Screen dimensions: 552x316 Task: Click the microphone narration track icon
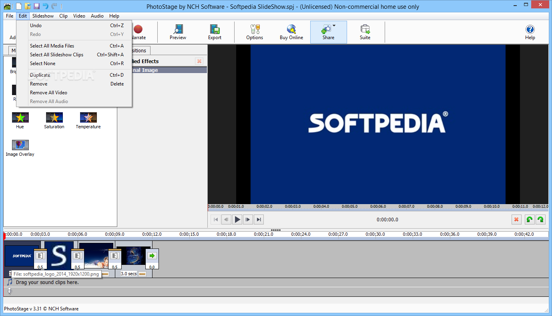pos(10,292)
